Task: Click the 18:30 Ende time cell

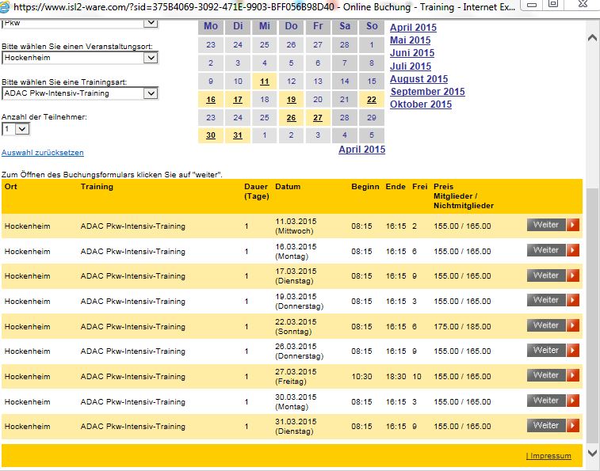Action: (x=396, y=377)
